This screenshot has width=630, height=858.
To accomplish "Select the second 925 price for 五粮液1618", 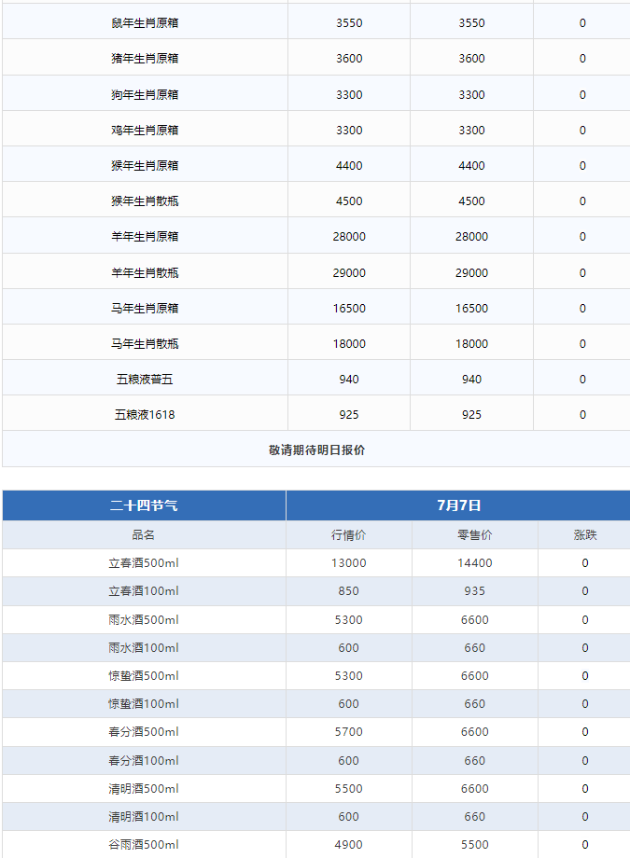I will (471, 415).
